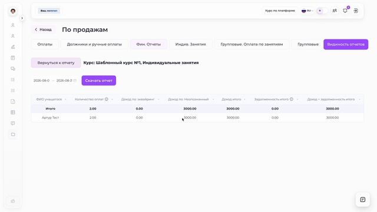Sort by the Количество оплат column arrow
This screenshot has width=377, height=212.
click(112, 100)
